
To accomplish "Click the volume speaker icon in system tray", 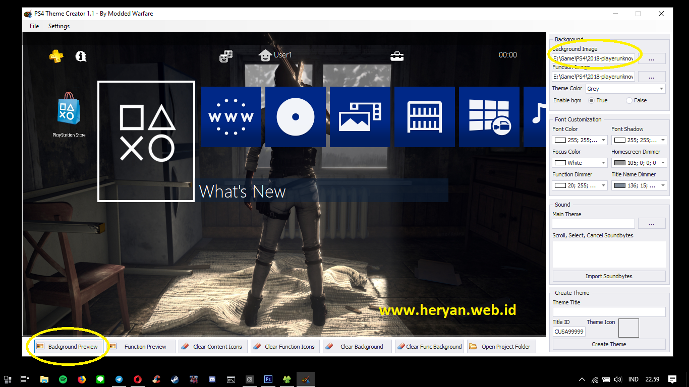I will point(617,379).
